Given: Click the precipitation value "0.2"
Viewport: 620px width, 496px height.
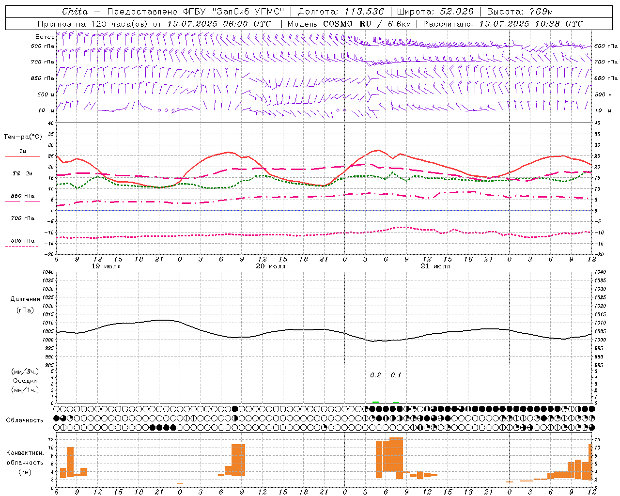Looking at the screenshot, I should click(x=375, y=375).
